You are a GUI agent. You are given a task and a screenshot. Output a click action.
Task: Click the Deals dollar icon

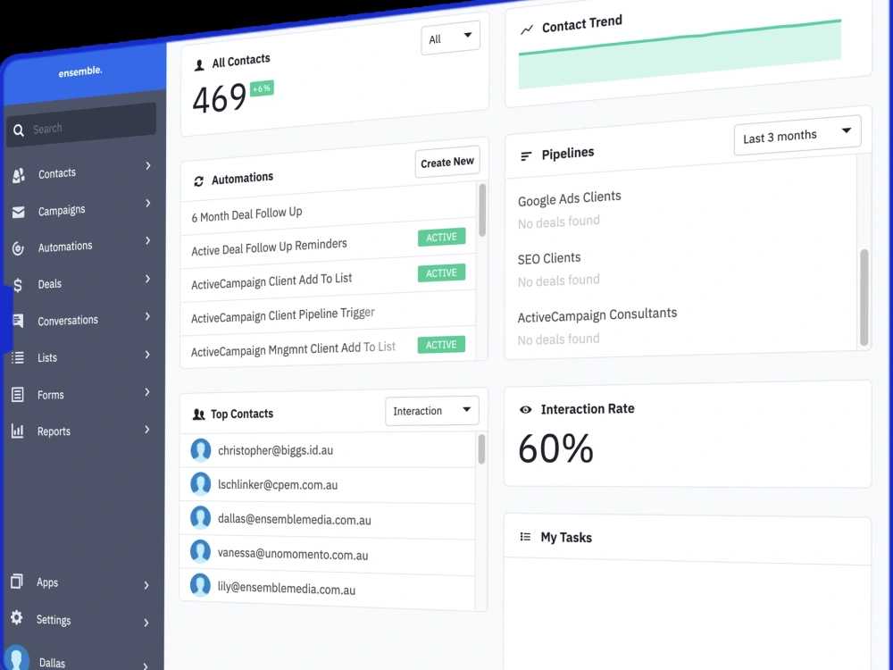[x=18, y=285]
